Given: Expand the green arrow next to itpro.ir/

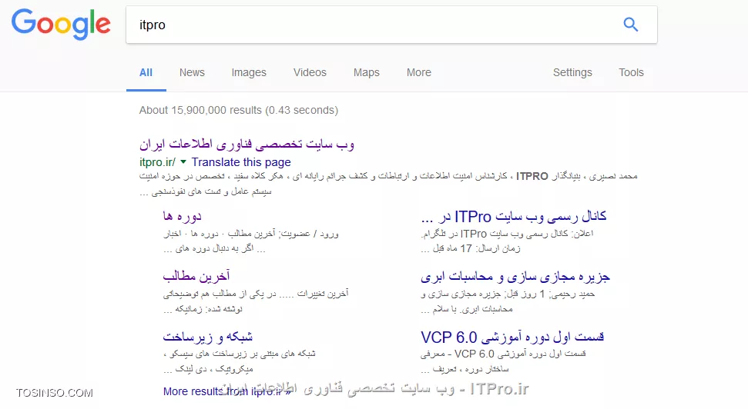Looking at the screenshot, I should [x=183, y=162].
